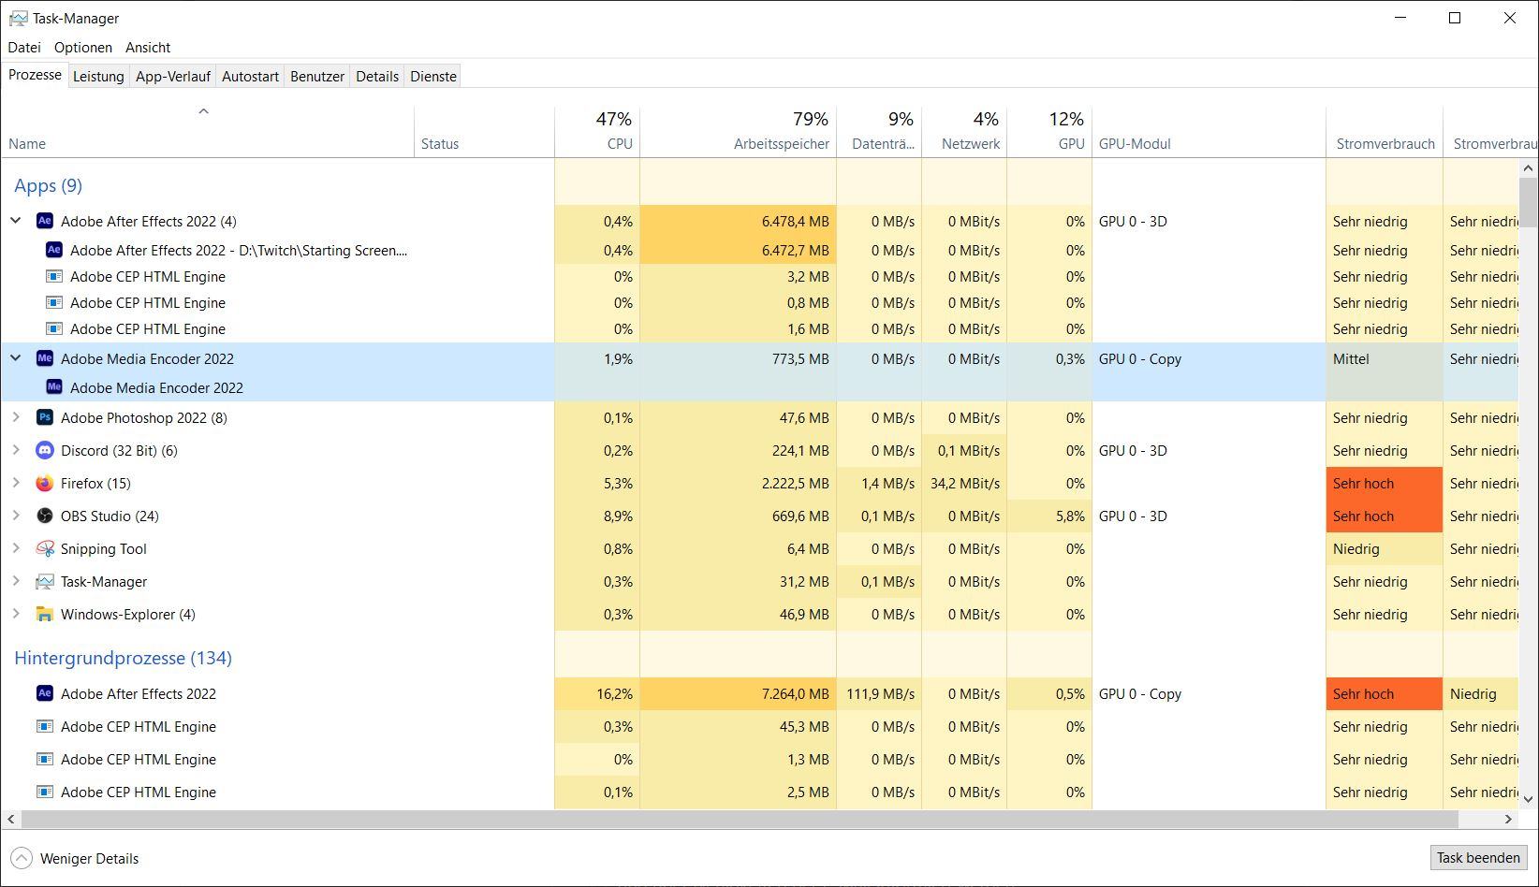Collapse the Adobe After Effects 2022 group
Viewport: 1539px width, 887px height.
click(x=15, y=221)
